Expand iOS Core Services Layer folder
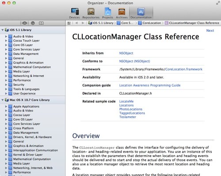 pyautogui.click(x=6, y=50)
